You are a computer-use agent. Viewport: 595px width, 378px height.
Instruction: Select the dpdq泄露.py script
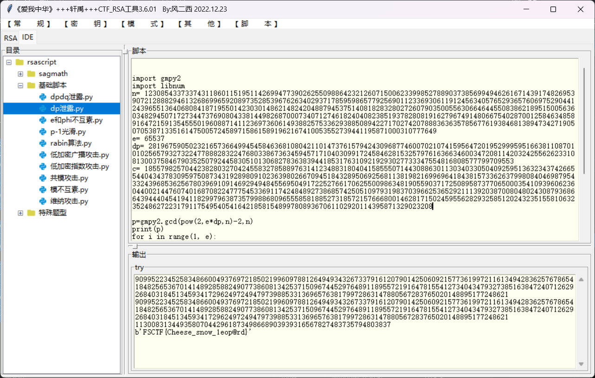pyautogui.click(x=71, y=97)
